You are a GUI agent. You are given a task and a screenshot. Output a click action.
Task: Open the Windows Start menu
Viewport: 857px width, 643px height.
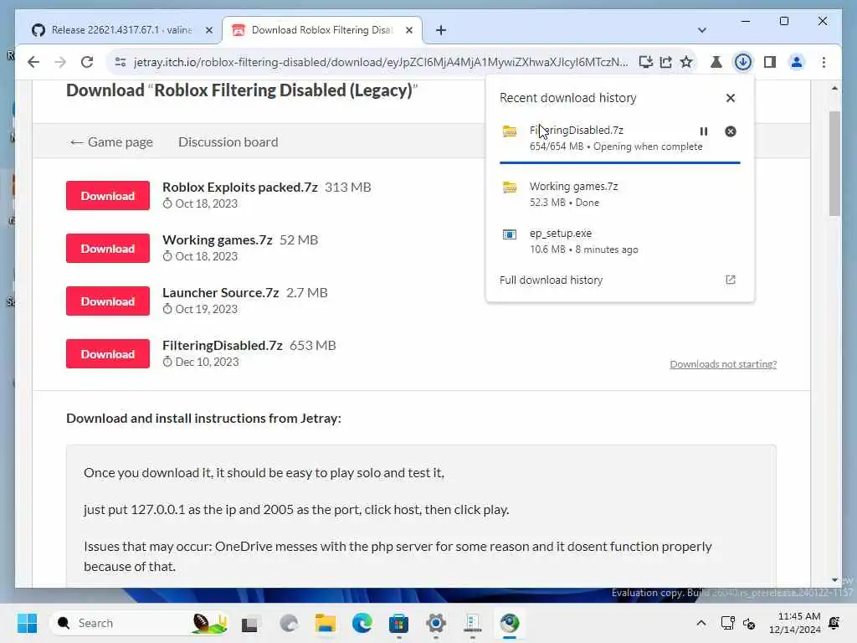(x=27, y=623)
